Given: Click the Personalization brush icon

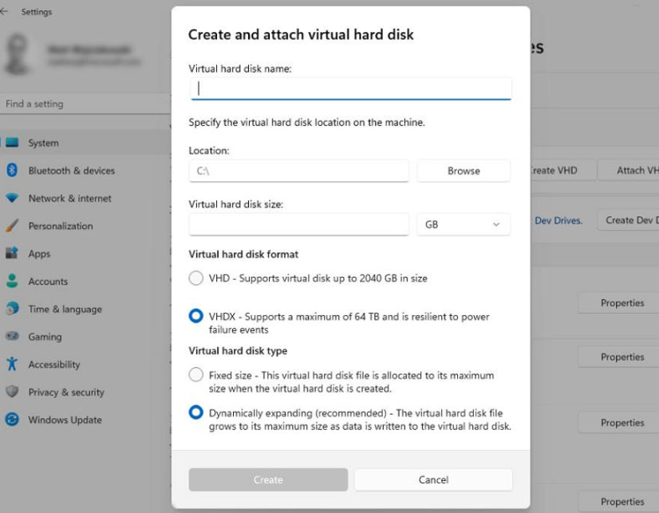Looking at the screenshot, I should pyautogui.click(x=12, y=226).
